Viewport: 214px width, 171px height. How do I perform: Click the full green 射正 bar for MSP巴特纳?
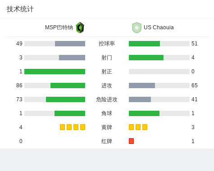[x=55, y=72]
